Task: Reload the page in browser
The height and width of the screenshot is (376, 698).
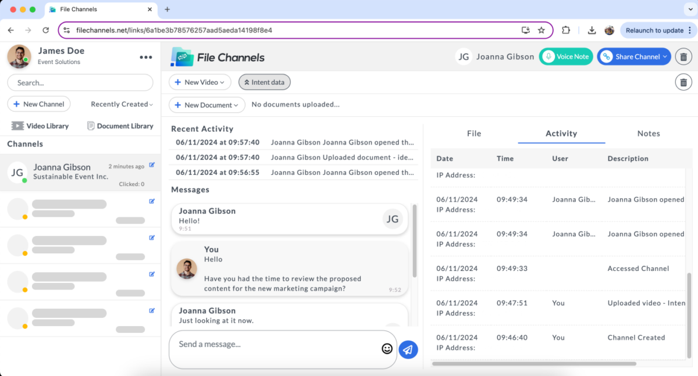Action: [x=46, y=30]
